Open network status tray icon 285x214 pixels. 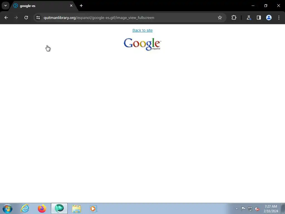pos(250,209)
